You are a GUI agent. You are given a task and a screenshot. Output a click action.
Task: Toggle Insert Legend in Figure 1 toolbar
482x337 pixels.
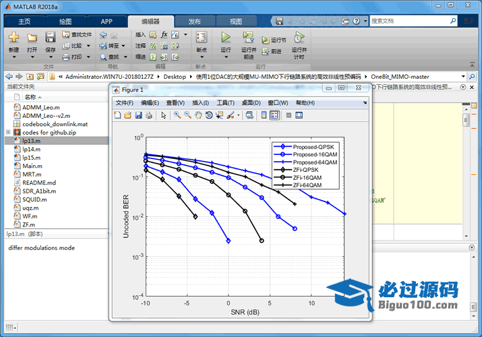(274, 115)
